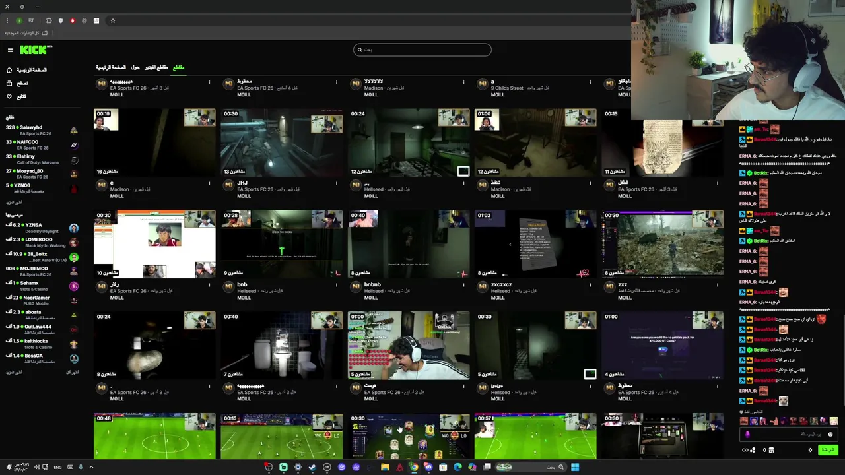
Task: Open options menu for bnb clip
Action: coord(337,285)
